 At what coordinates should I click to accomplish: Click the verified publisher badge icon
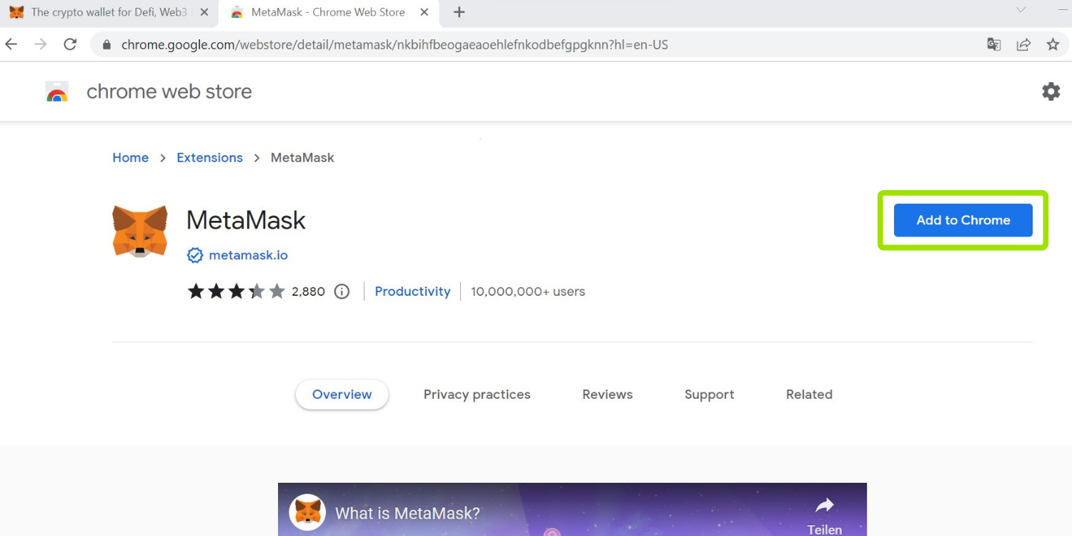pos(194,255)
